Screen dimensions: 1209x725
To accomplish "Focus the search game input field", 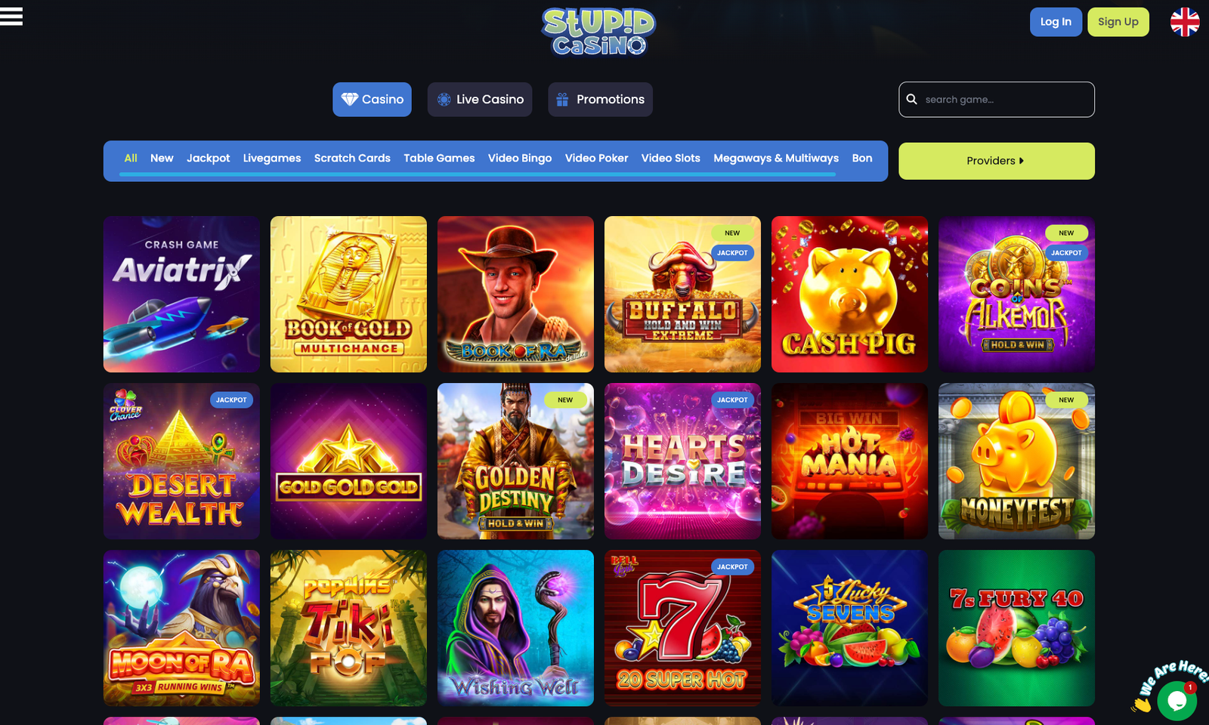I will point(996,100).
